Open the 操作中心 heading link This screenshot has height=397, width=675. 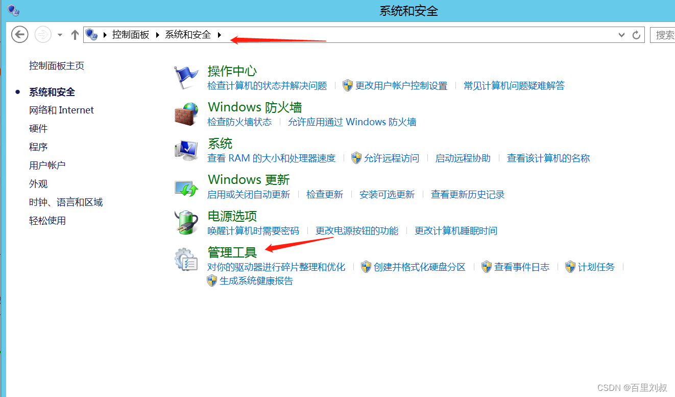click(x=232, y=71)
